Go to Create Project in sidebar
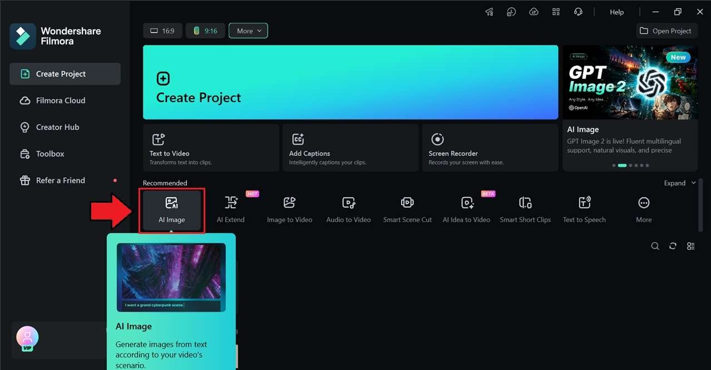This screenshot has height=370, width=711. (65, 74)
